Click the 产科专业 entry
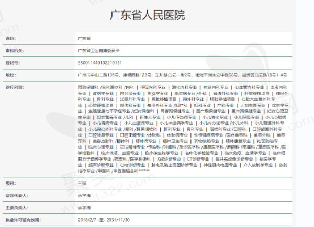 pos(226,105)
